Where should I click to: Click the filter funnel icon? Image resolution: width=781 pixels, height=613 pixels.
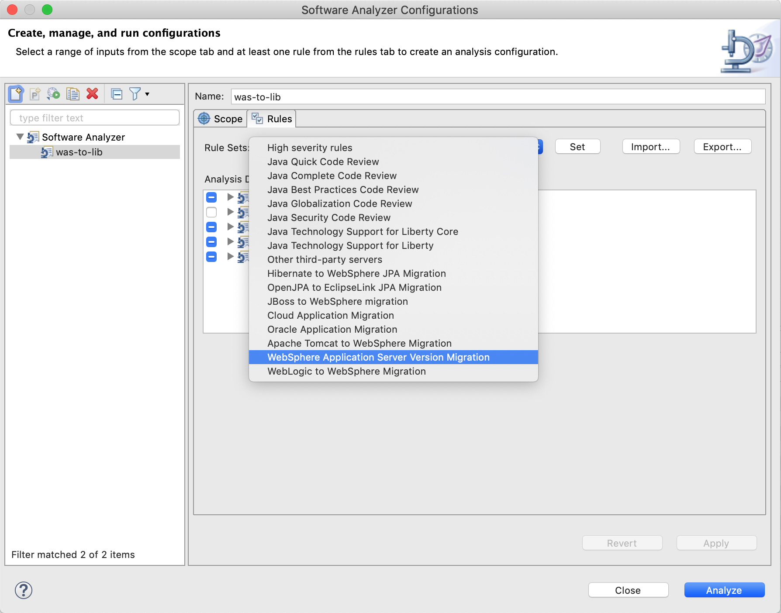coord(135,94)
